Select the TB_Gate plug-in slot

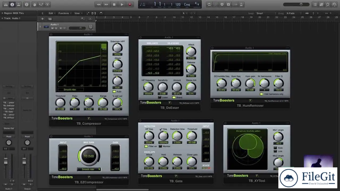(9, 112)
